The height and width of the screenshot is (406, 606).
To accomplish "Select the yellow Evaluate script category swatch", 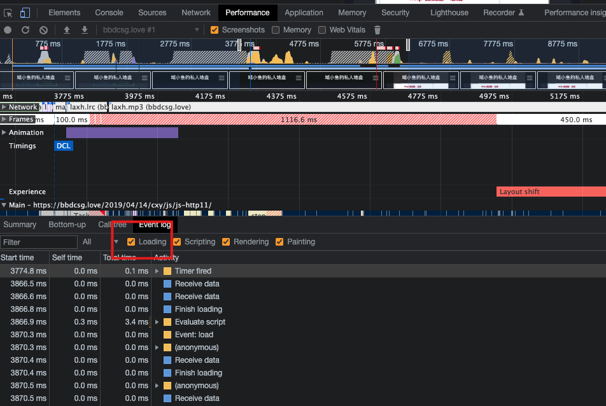I will (167, 322).
